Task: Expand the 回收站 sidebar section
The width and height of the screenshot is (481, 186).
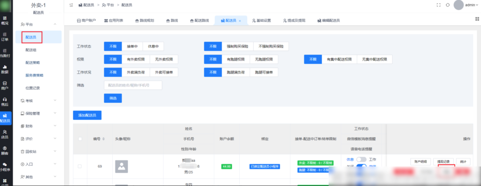Action: click(x=55, y=152)
